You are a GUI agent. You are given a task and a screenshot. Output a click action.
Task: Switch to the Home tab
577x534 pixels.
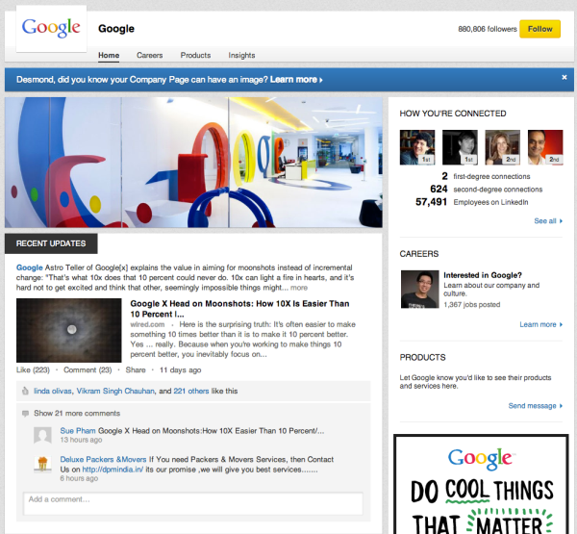click(x=109, y=55)
